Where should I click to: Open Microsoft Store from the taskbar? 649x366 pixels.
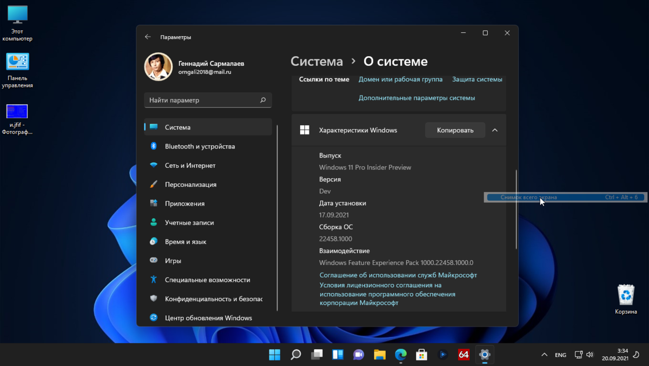click(421, 355)
